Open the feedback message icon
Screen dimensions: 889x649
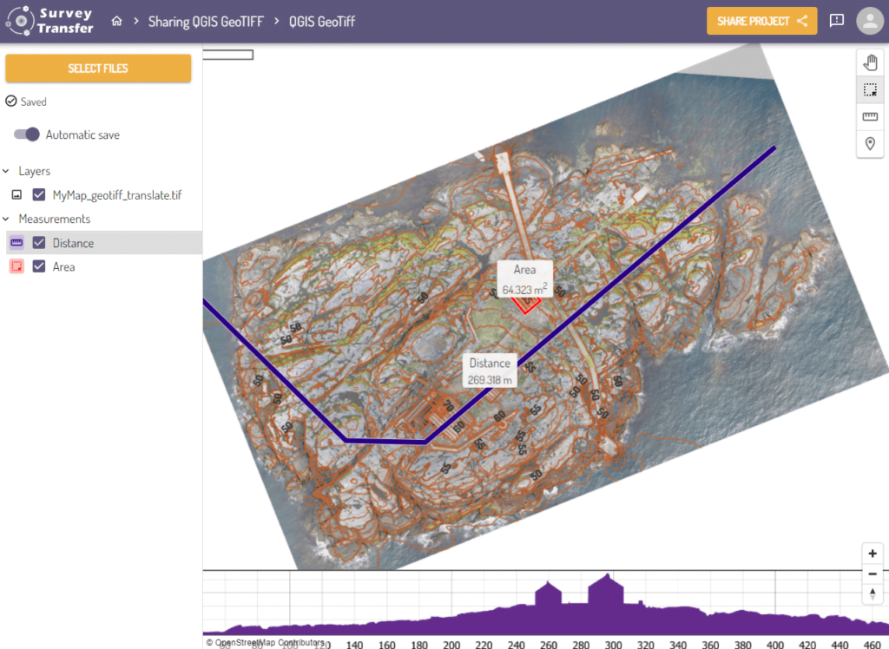[836, 21]
